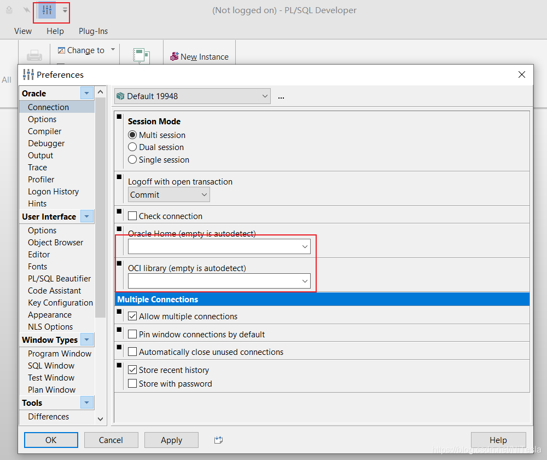Open the View menu
547x460 pixels.
pos(23,31)
